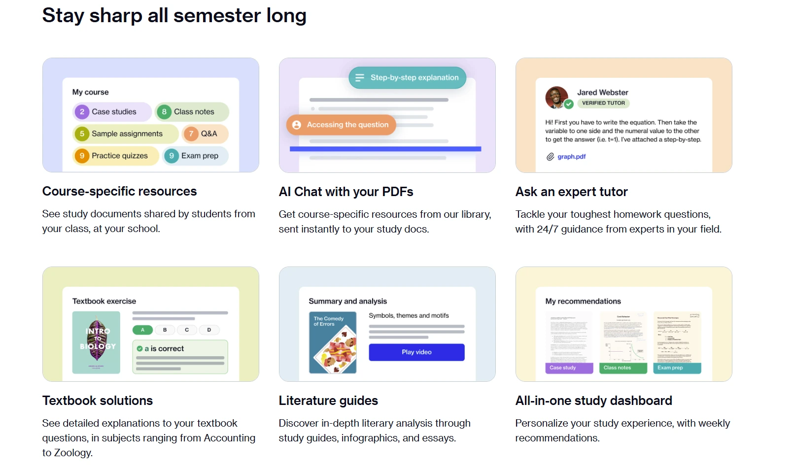Select answer option A in Textbook exercise
The width and height of the screenshot is (794, 469).
142,330
